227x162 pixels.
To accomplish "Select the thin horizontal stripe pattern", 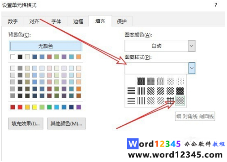I will tap(131, 100).
